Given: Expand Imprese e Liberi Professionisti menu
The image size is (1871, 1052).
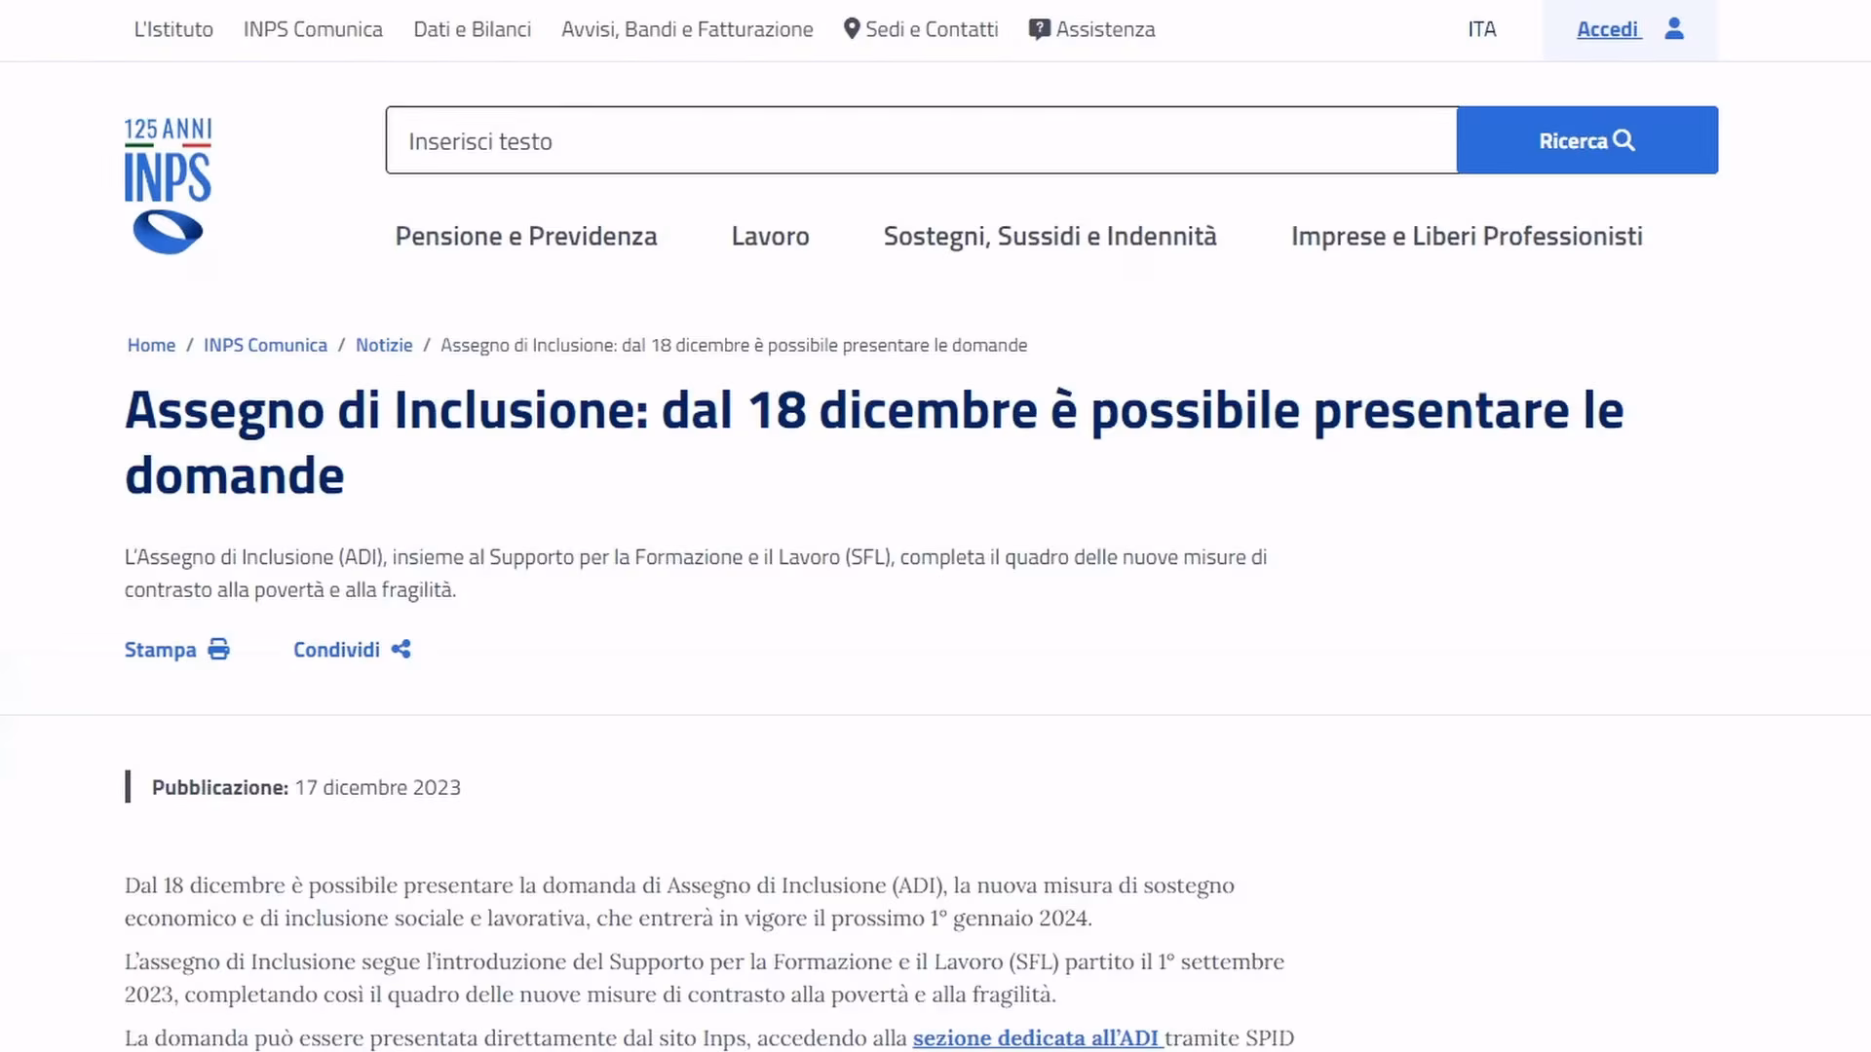Looking at the screenshot, I should tap(1467, 236).
